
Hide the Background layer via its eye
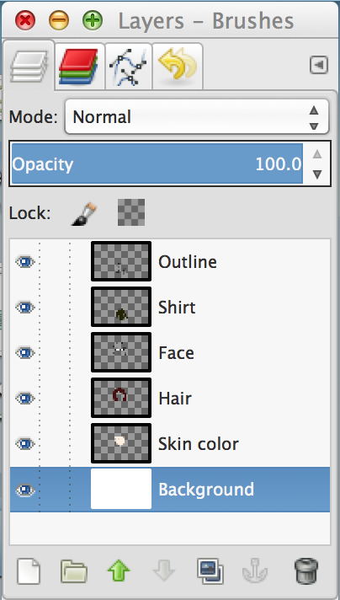click(x=25, y=490)
